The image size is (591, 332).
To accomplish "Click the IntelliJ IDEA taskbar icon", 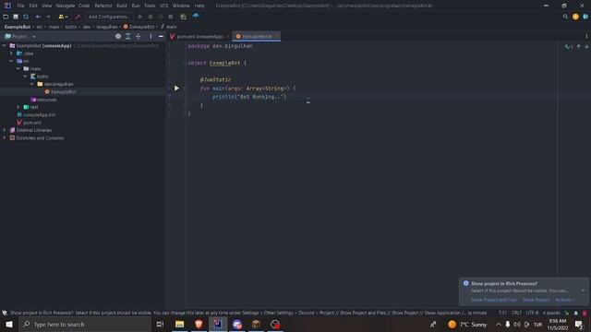I will coord(218,324).
